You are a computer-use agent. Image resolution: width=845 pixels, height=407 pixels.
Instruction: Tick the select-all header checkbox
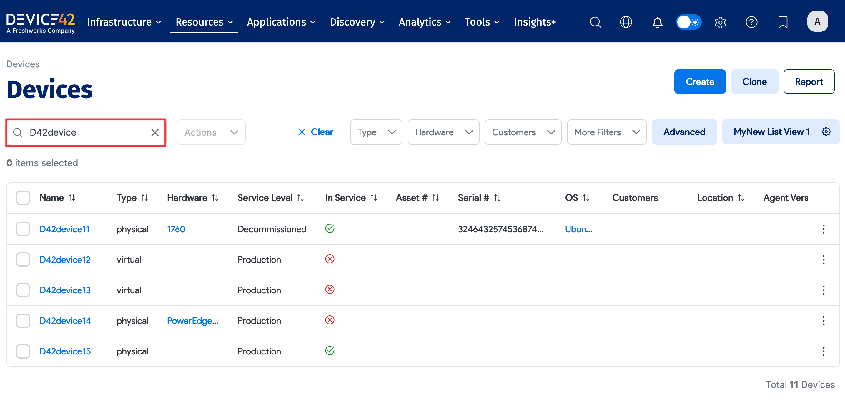pos(23,197)
